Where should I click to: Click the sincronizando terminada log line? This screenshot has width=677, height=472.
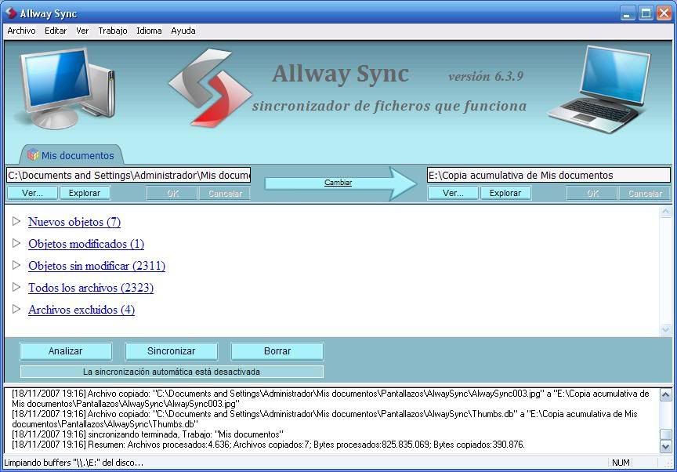(x=147, y=434)
